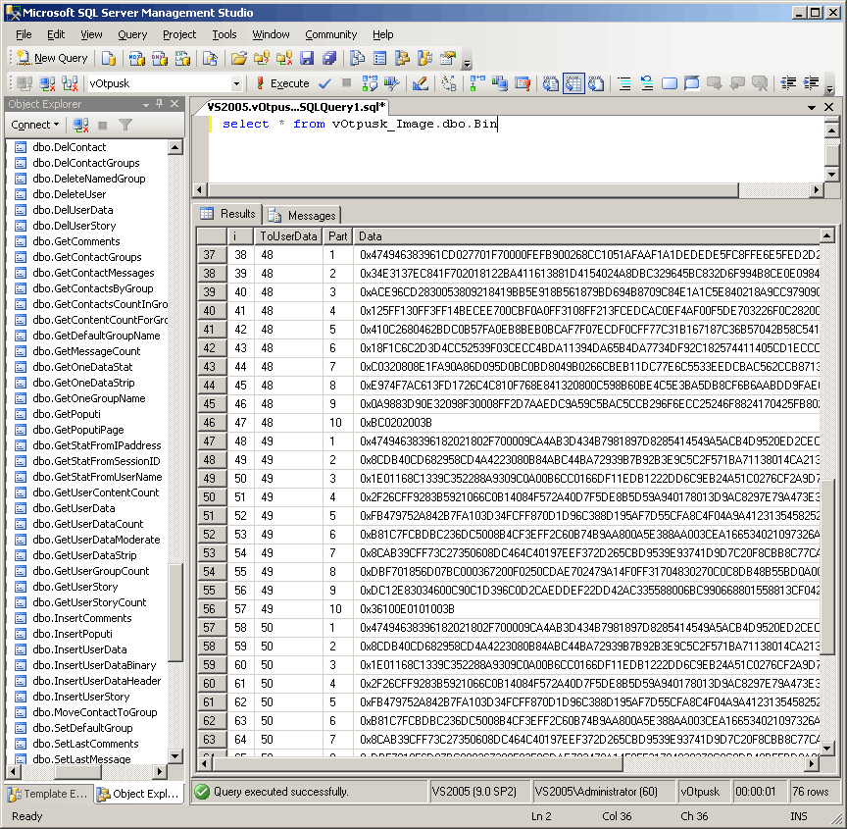The image size is (847, 829).
Task: Click the ToUserData column header
Action: (288, 236)
